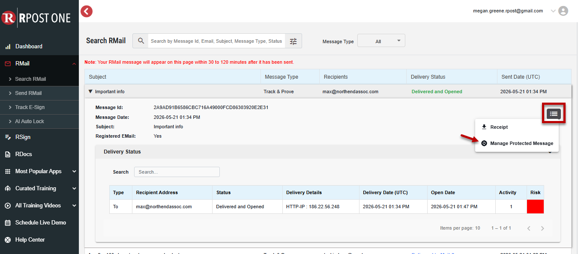Click the Help Center lifebuoy icon

[x=8, y=239]
